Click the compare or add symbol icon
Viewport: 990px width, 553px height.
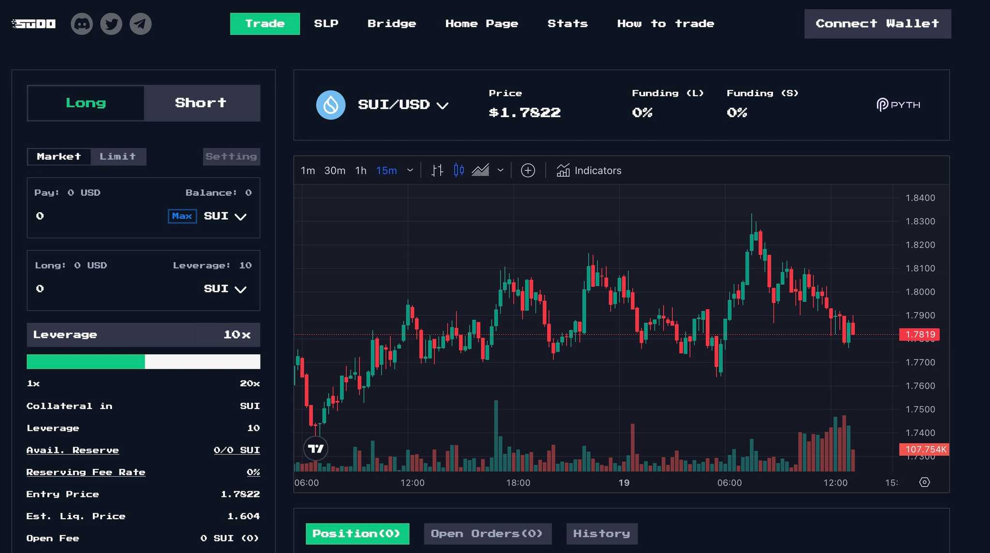pos(528,171)
